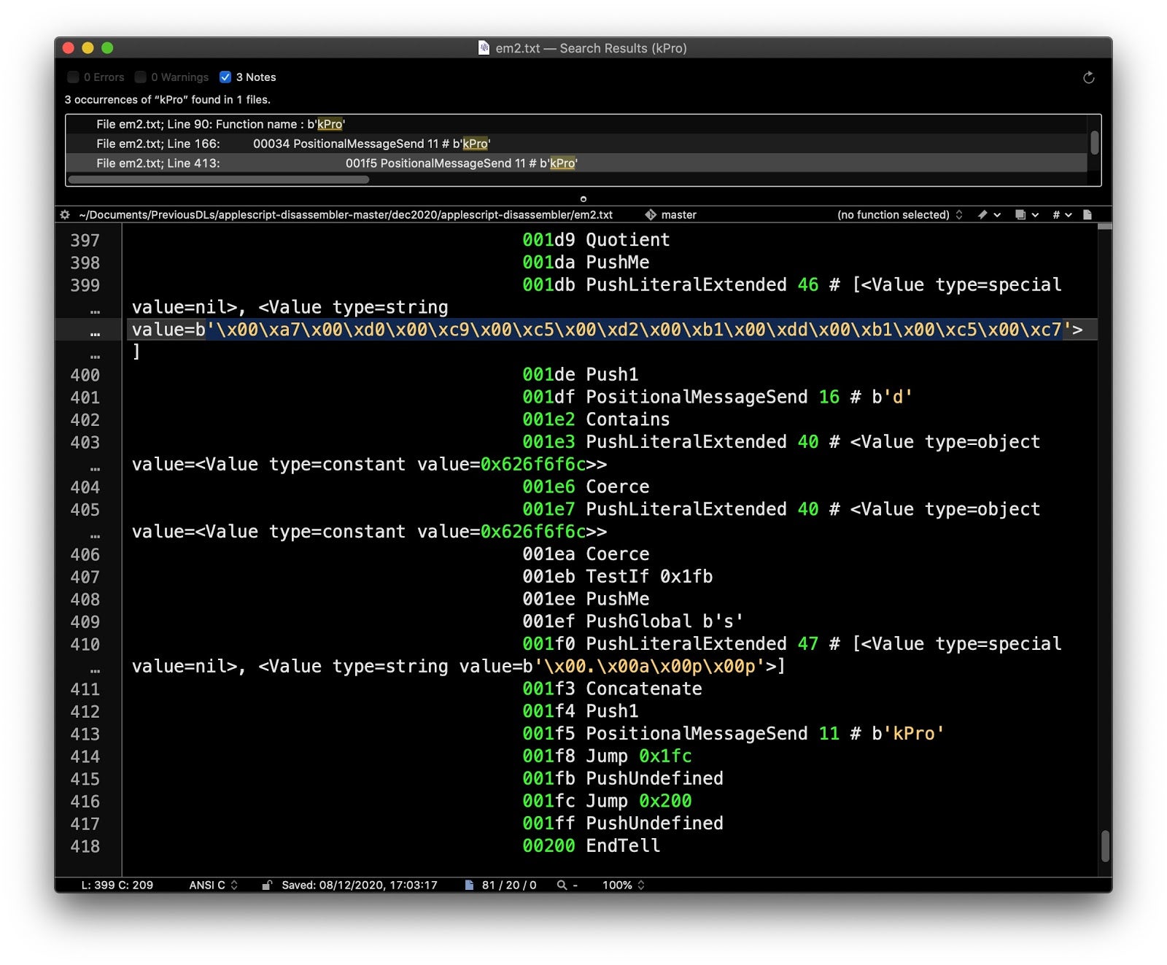
Task: Click the file path in navigation bar
Action: 345,214
